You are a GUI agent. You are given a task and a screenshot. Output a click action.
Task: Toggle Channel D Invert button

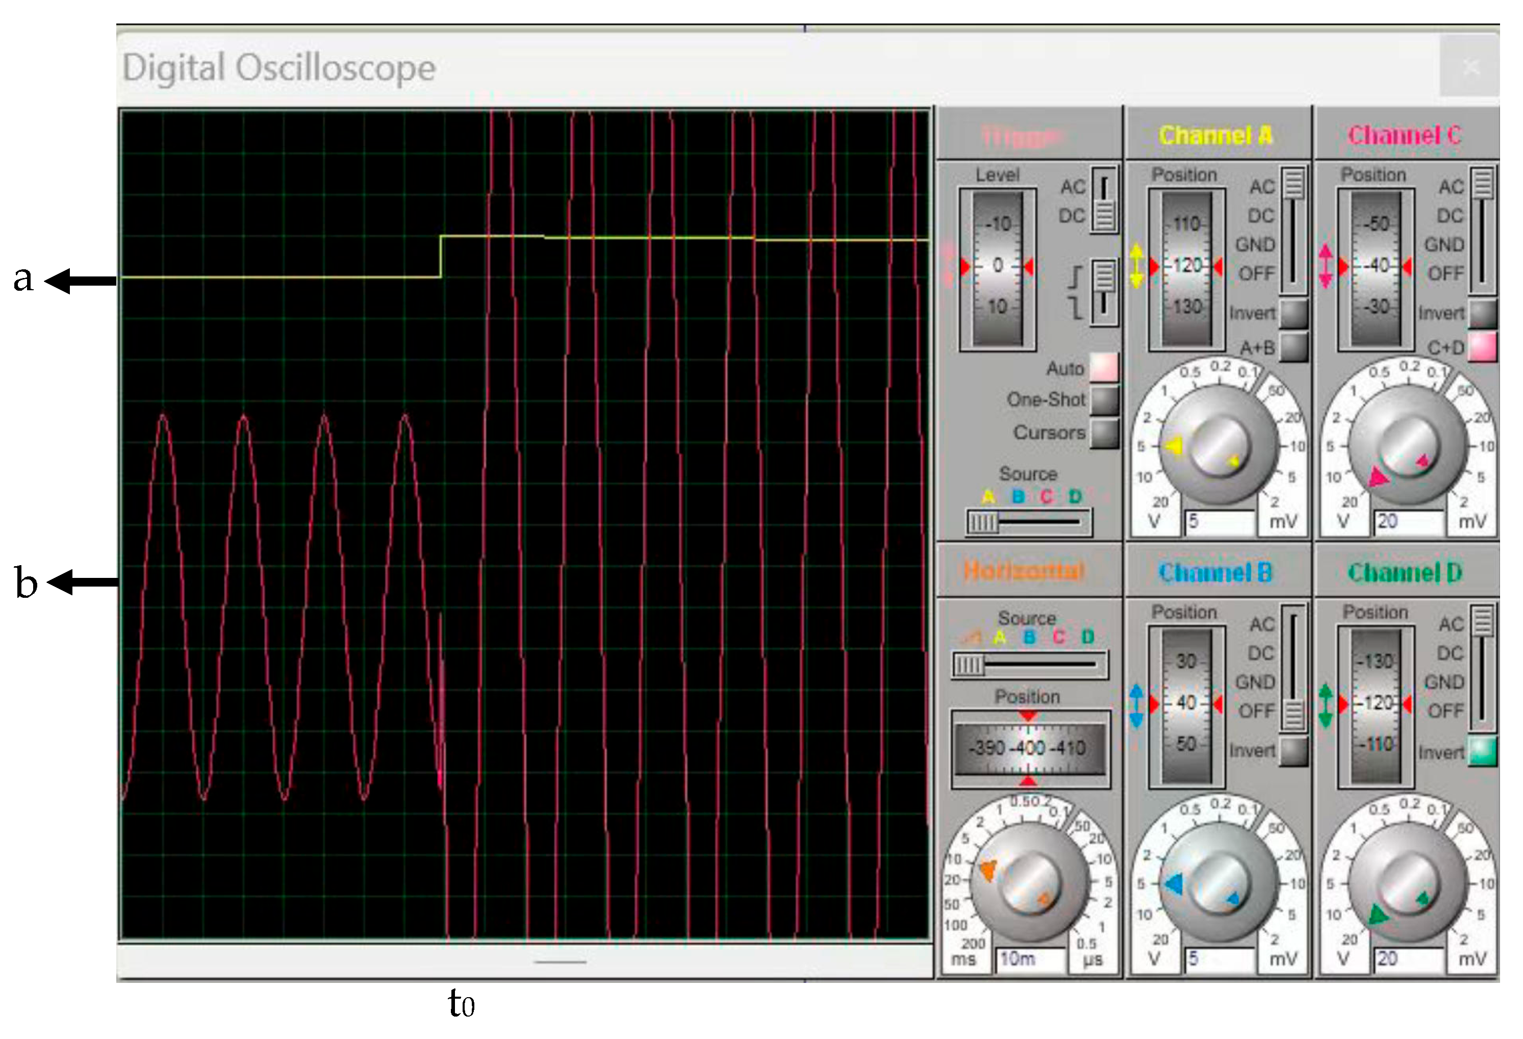[x=1482, y=751]
